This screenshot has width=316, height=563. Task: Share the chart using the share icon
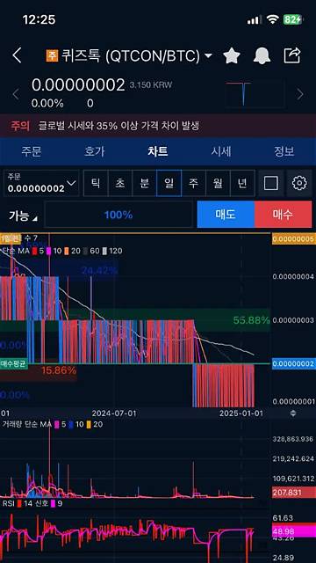point(292,55)
